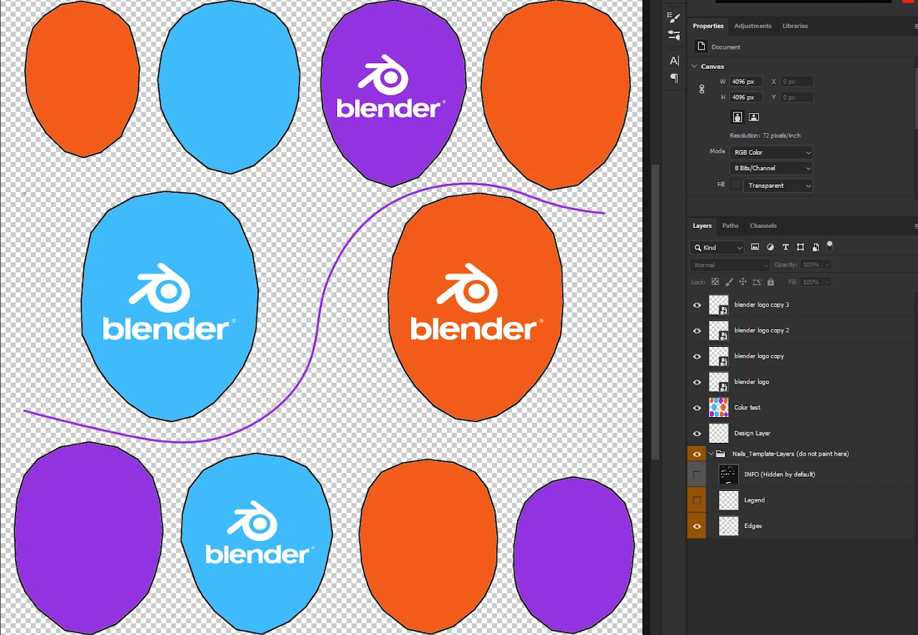Toggle the link width and height icon

701,90
